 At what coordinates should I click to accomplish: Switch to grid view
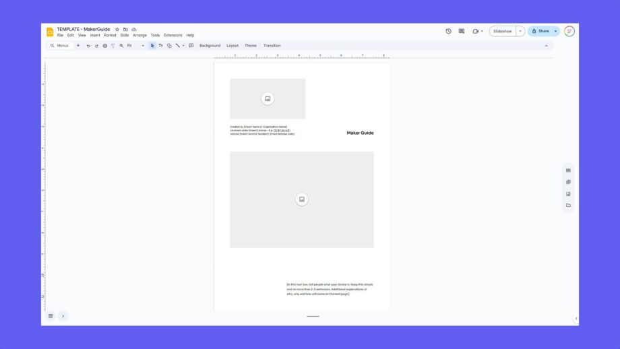coord(51,316)
